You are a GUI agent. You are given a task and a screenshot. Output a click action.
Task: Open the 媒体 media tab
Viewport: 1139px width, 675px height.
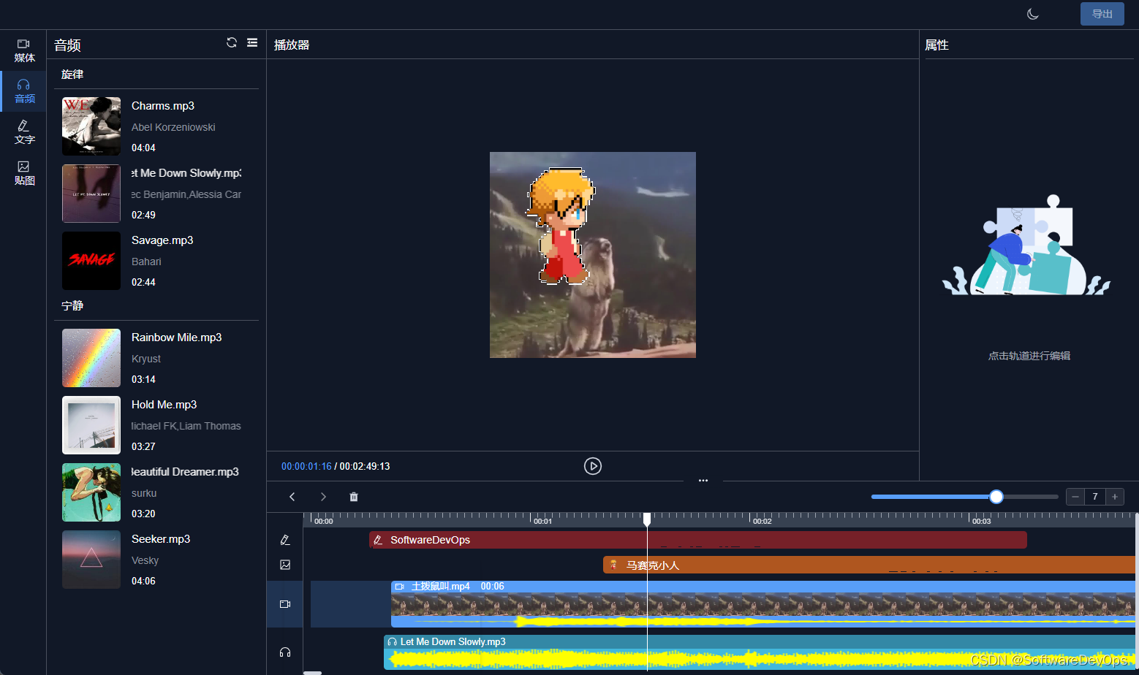(24, 50)
